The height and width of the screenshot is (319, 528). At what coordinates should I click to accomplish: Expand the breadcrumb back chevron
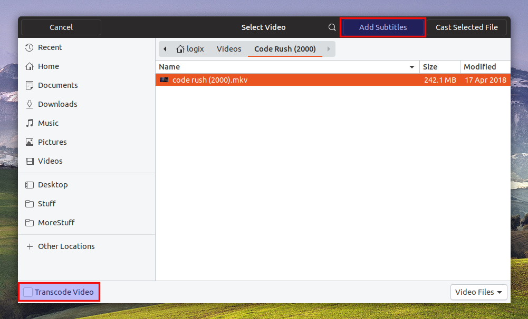click(x=165, y=48)
